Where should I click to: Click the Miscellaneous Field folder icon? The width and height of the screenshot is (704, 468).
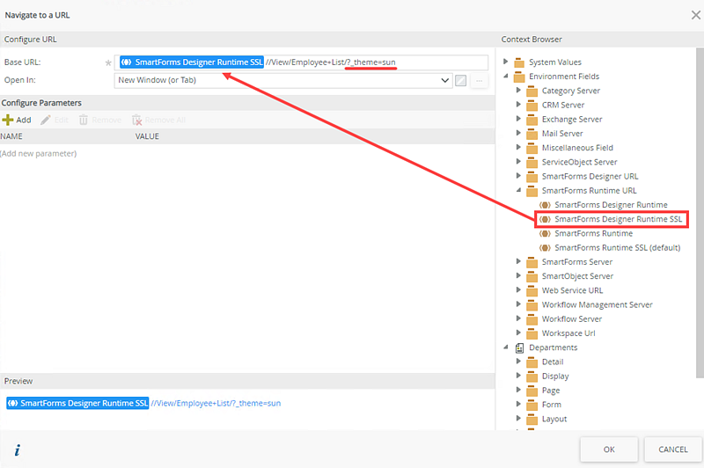tap(532, 148)
